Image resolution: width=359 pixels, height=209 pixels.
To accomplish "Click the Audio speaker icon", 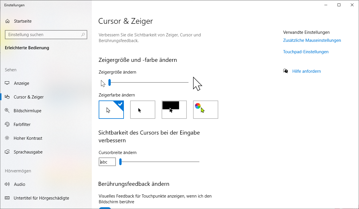I will [7, 184].
